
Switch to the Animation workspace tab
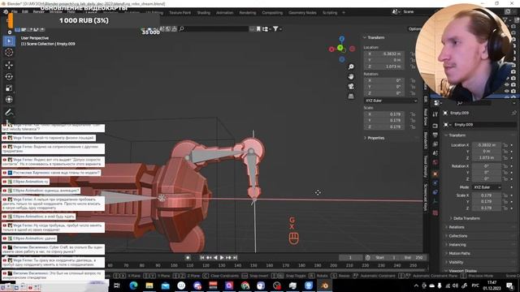pos(224,13)
